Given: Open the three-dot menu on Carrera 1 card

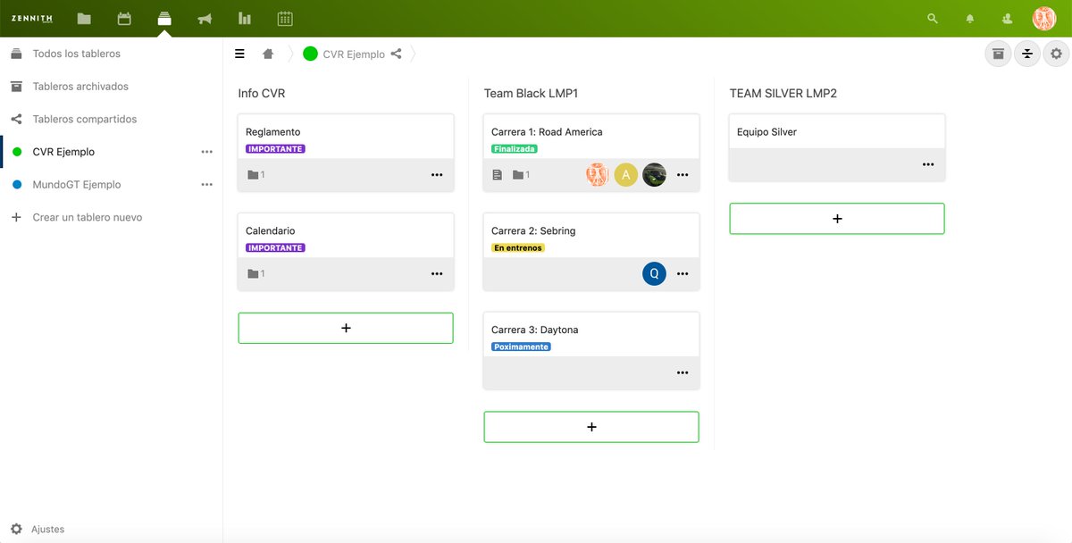Looking at the screenshot, I should pos(683,175).
